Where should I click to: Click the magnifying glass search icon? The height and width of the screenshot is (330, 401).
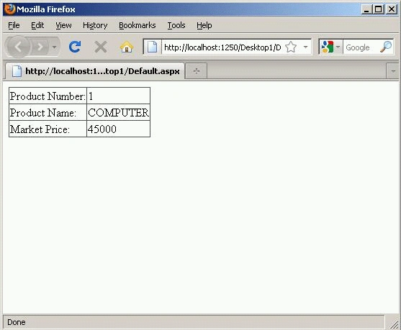point(386,47)
